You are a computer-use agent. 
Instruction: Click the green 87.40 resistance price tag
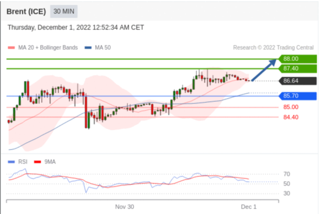click(x=297, y=69)
